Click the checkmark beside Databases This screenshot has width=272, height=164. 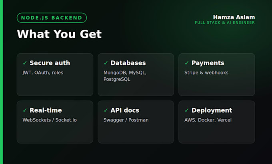(106, 63)
